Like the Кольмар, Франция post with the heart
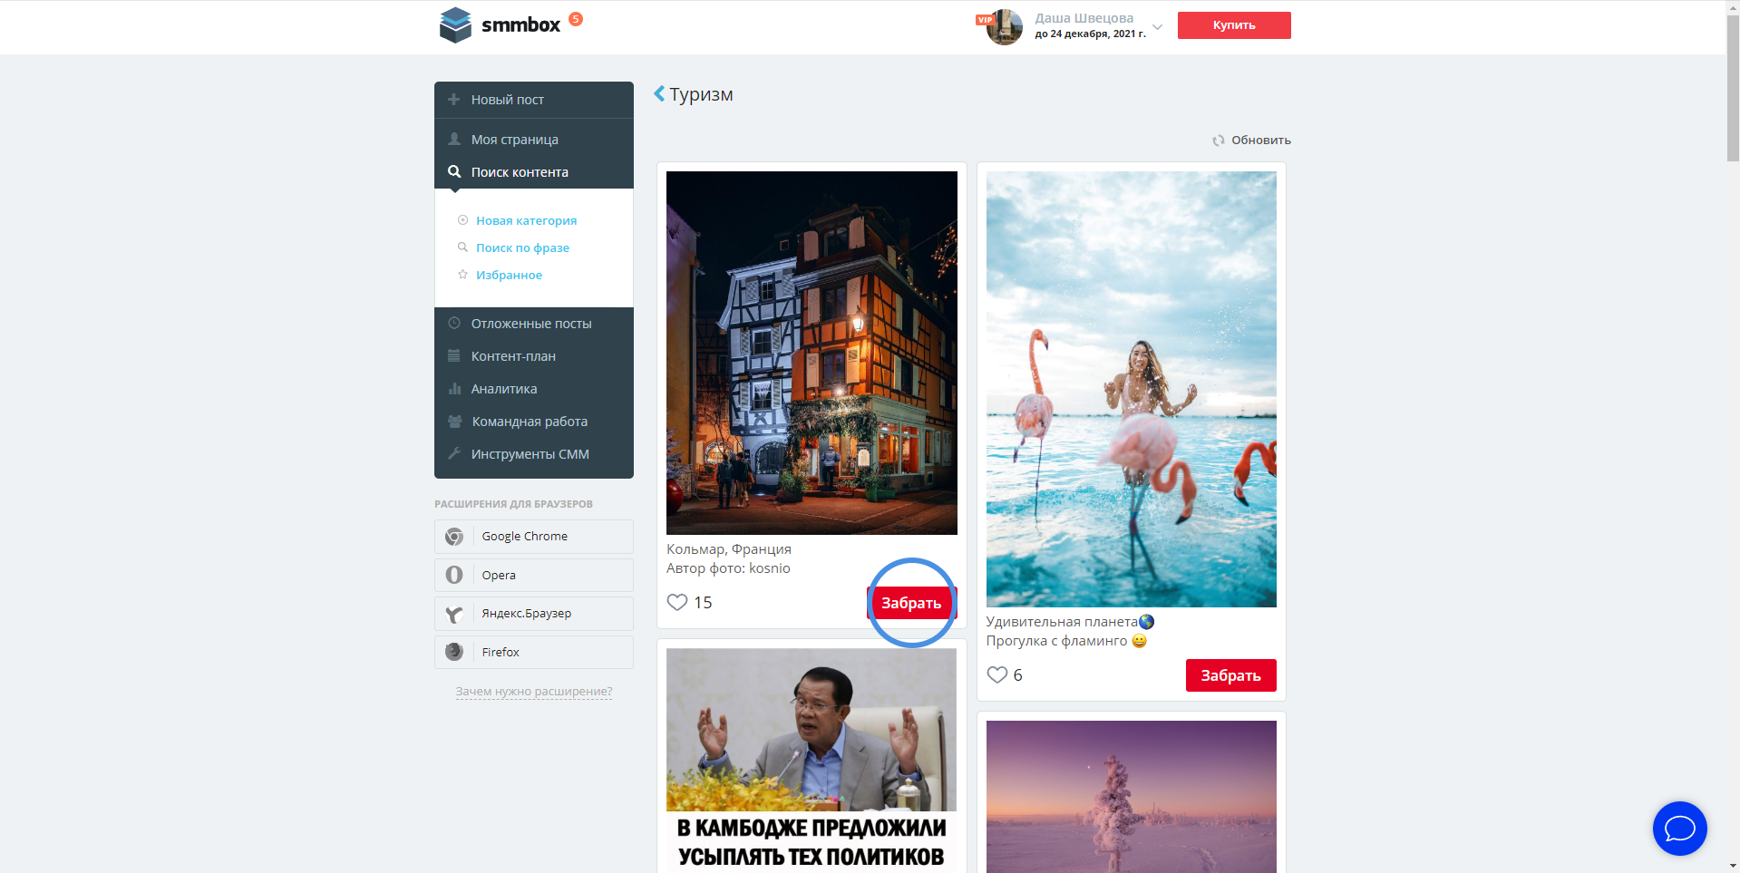 677,602
